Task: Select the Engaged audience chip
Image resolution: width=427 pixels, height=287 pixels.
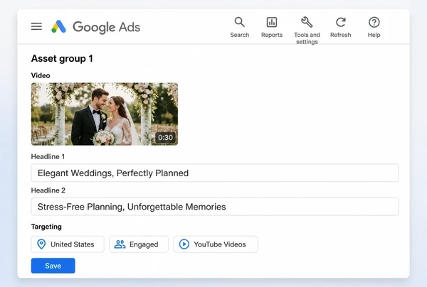Action: click(x=139, y=244)
